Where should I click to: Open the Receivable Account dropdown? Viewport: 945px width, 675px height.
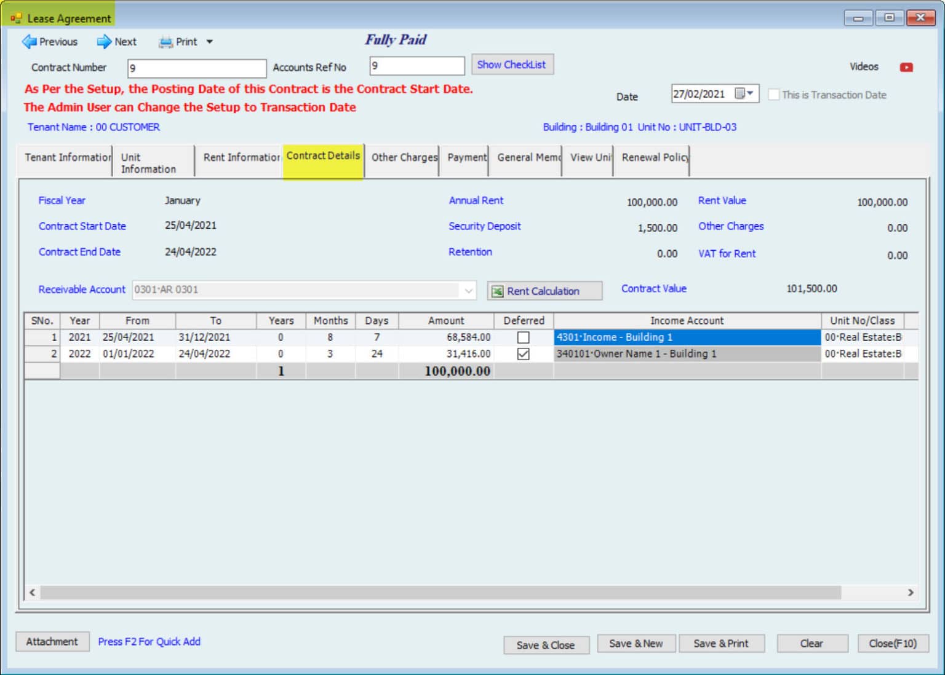pos(468,290)
